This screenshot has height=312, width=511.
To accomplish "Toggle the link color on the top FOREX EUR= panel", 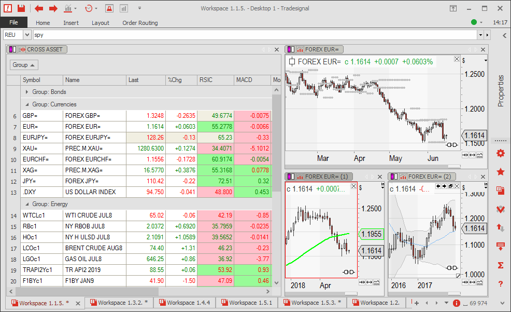I will coord(291,50).
